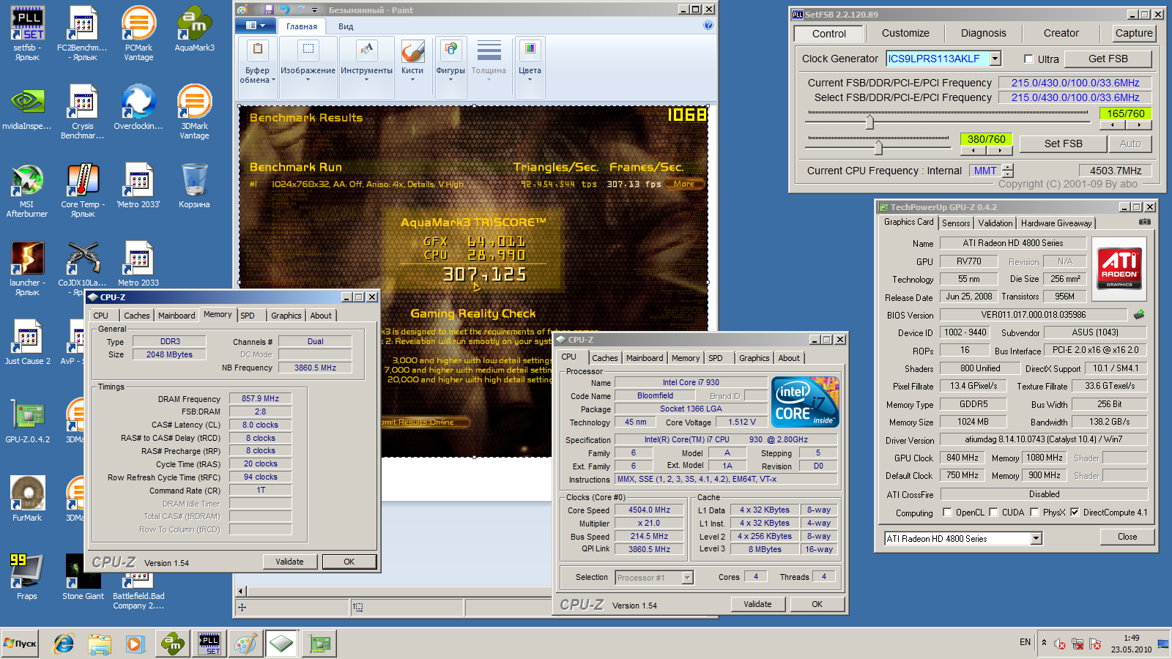Open Paint application menu button
The height and width of the screenshot is (659, 1172).
click(256, 26)
